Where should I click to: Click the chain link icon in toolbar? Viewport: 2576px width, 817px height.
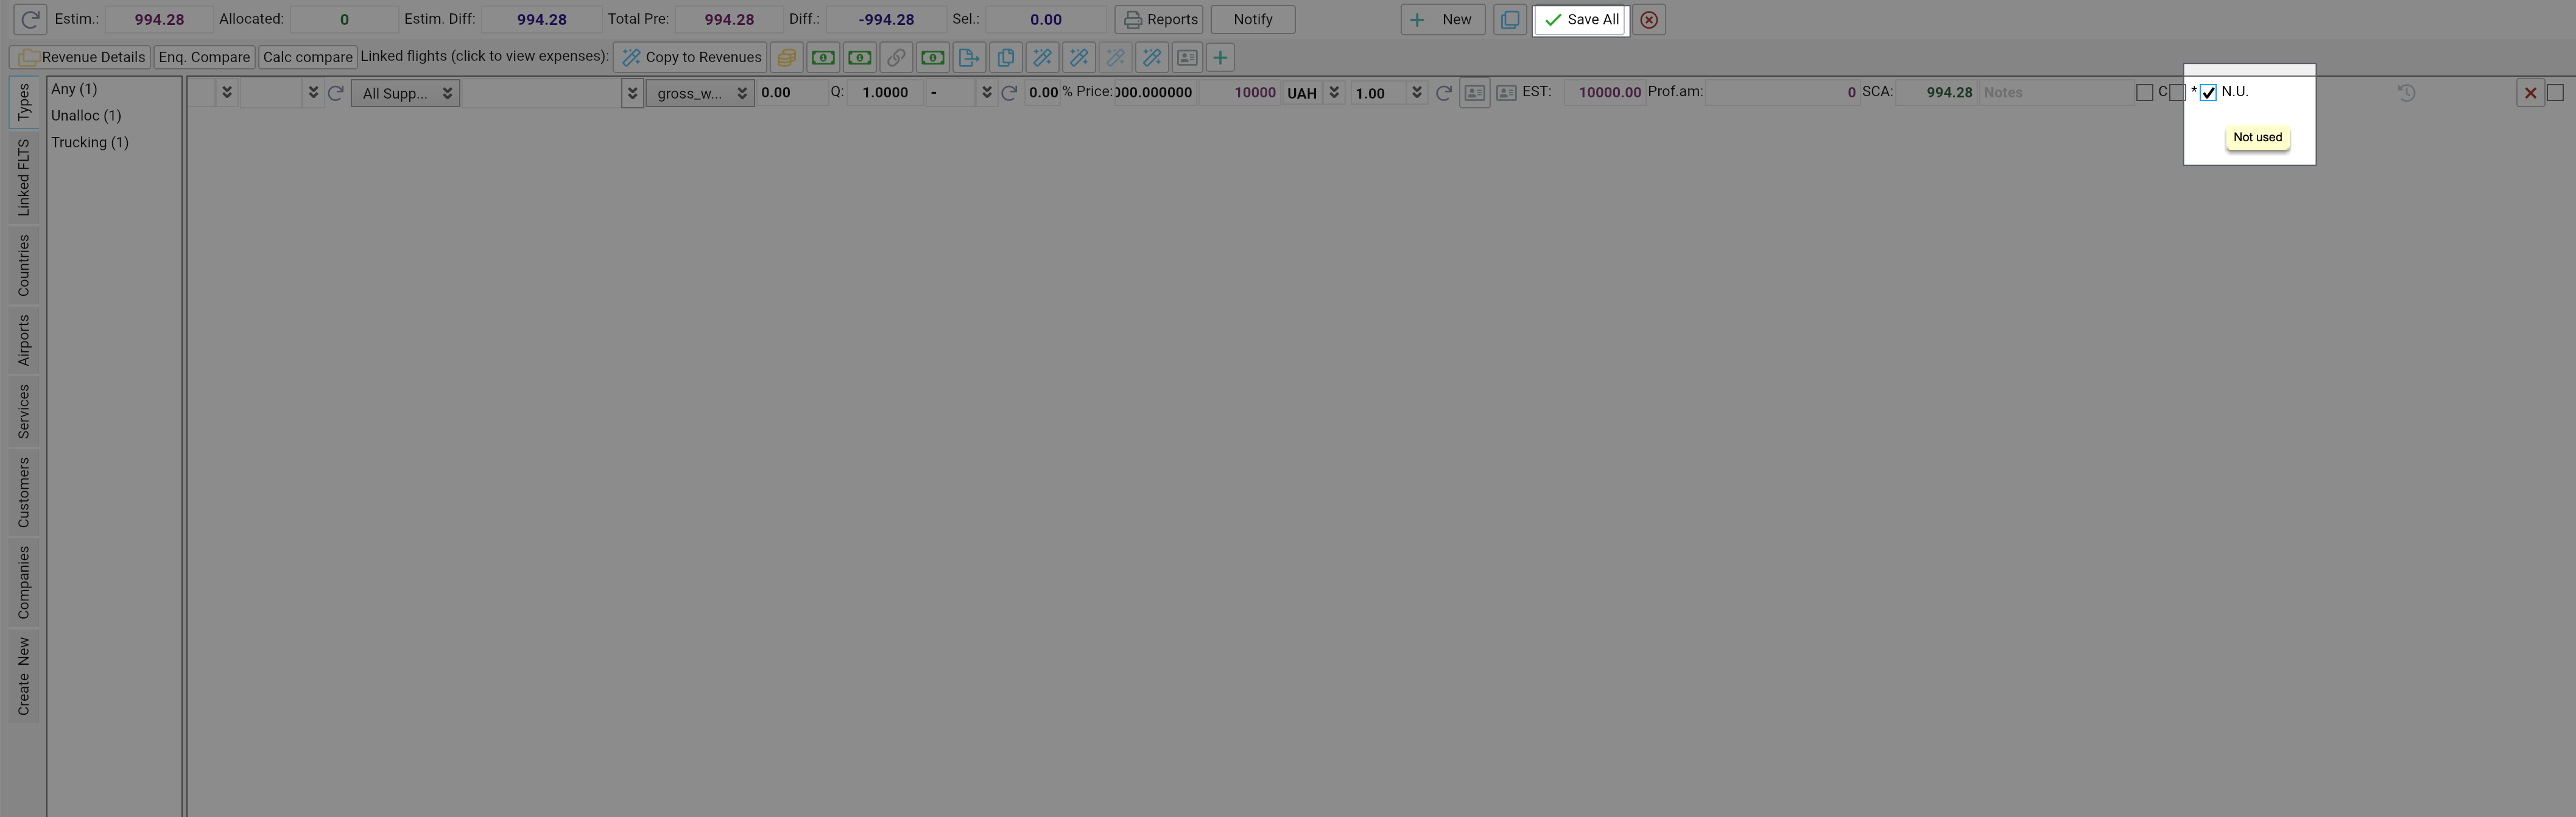tap(896, 58)
